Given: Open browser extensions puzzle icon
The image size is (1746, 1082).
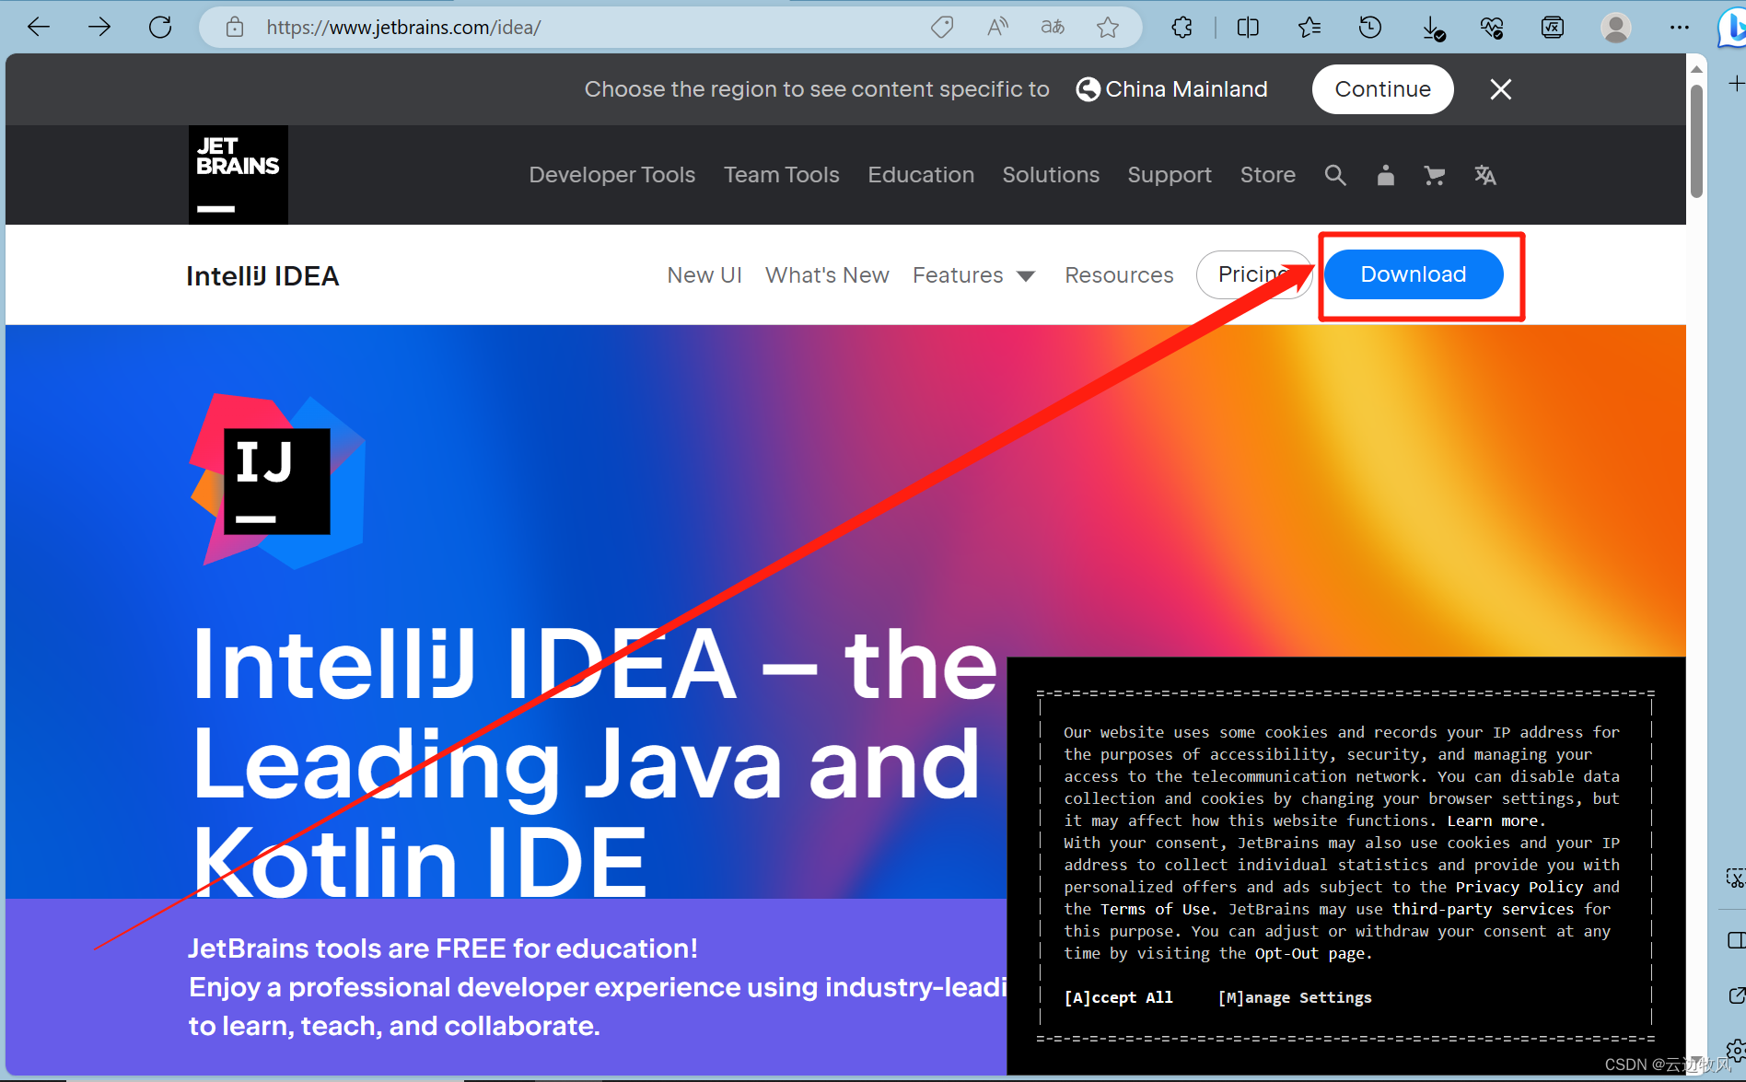Looking at the screenshot, I should pos(1182,28).
